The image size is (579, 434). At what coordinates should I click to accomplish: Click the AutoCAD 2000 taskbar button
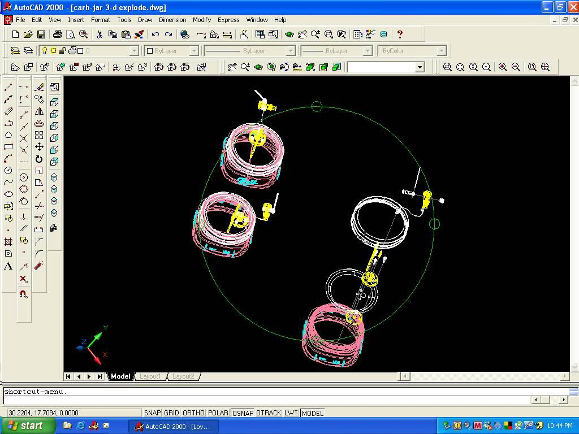click(x=172, y=426)
